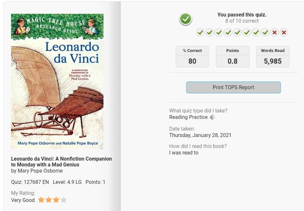Click the third orange rating star
Screen dimensions: 304x211
pyautogui.click(x=56, y=200)
